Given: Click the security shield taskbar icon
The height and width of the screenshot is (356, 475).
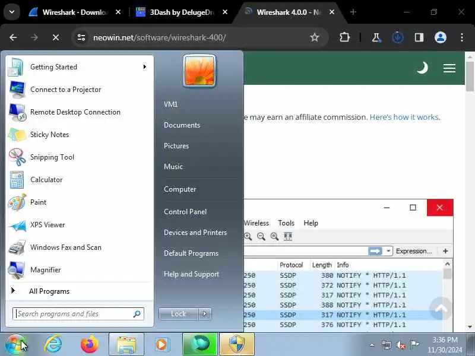Looking at the screenshot, I should [x=237, y=345].
